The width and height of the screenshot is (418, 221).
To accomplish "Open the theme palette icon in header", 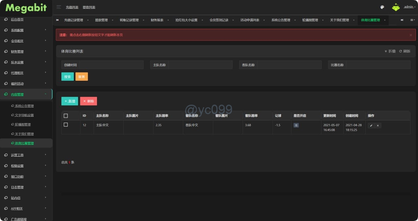I will point(382,7).
